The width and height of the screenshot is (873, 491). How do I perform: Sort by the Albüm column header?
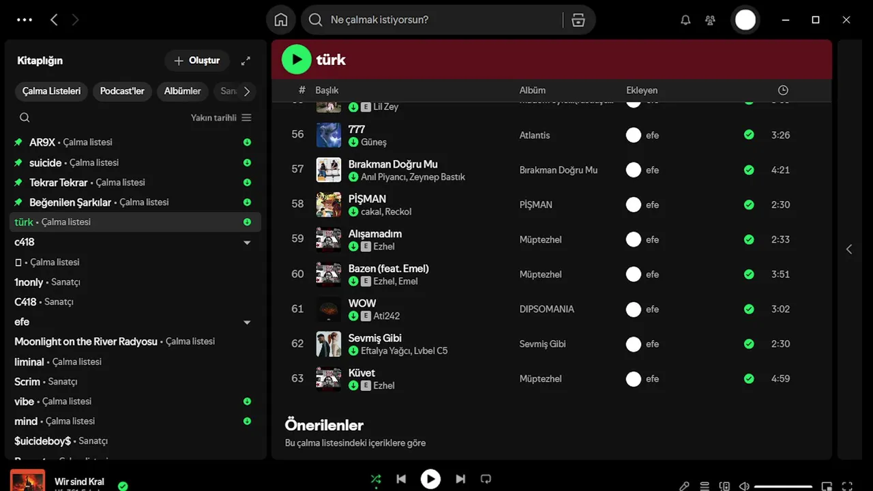pyautogui.click(x=533, y=90)
